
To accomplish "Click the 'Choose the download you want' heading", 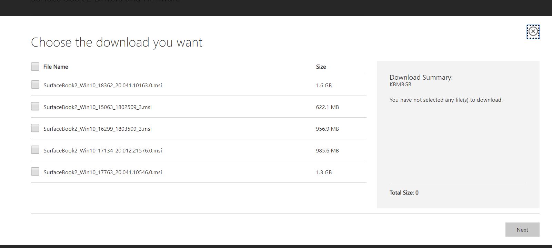I will click(x=117, y=42).
